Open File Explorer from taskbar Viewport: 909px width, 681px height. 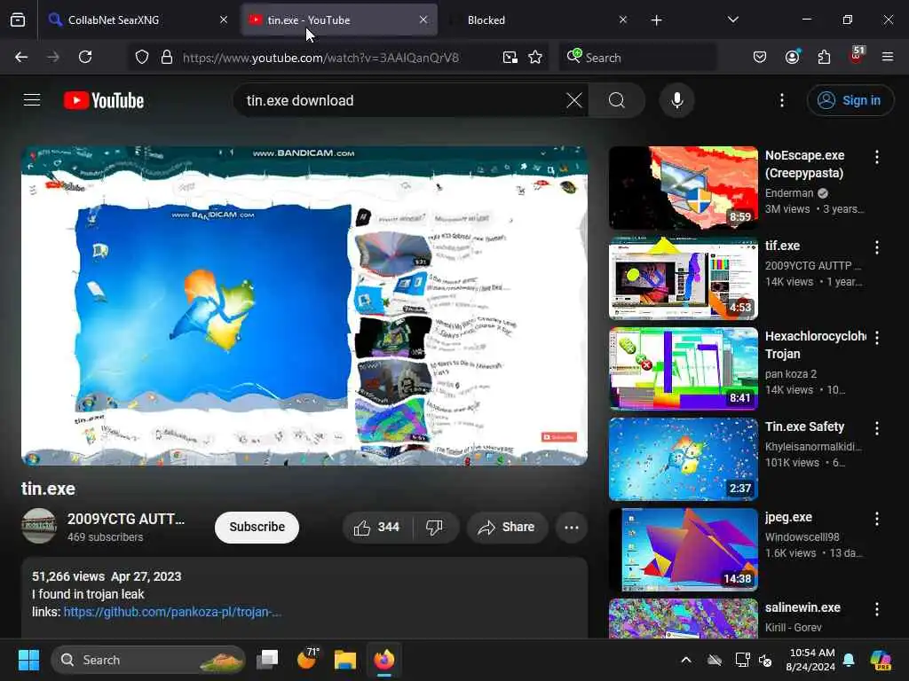coord(345,660)
